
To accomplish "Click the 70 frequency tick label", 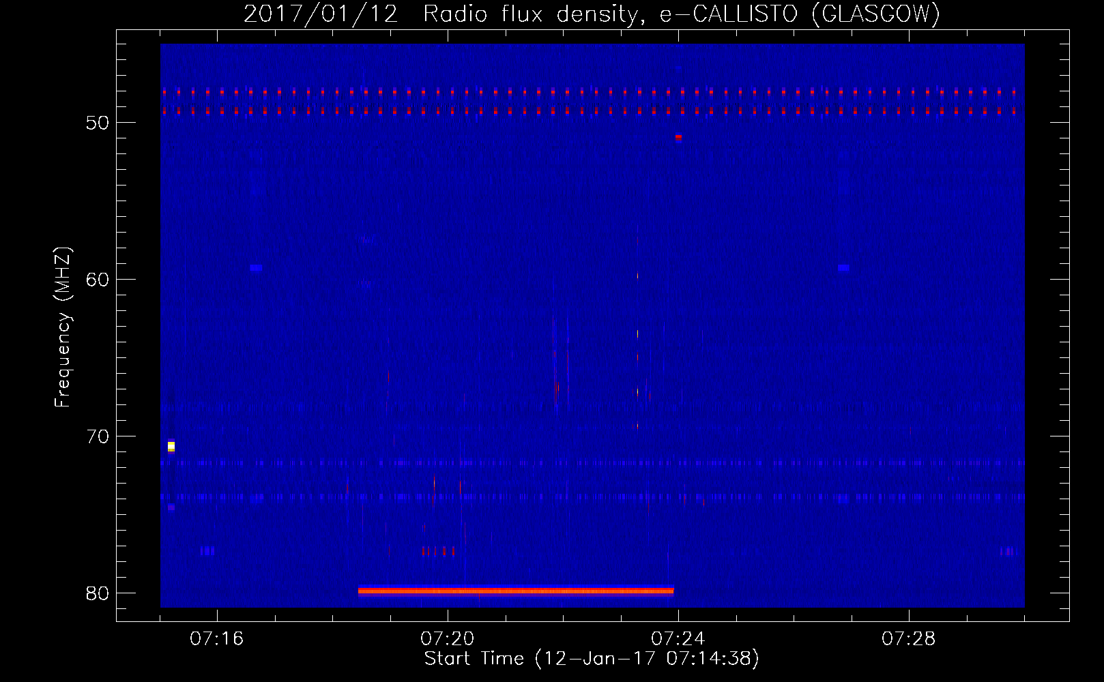I will point(98,436).
